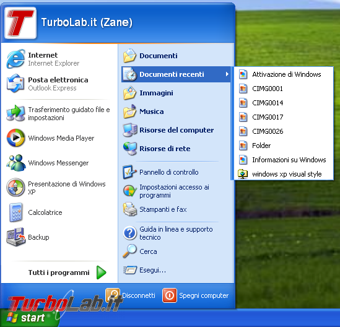Click the Esegui run icon

click(129, 270)
